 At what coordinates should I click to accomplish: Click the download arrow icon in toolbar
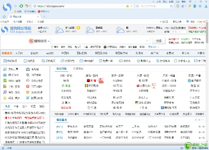(206, 6)
